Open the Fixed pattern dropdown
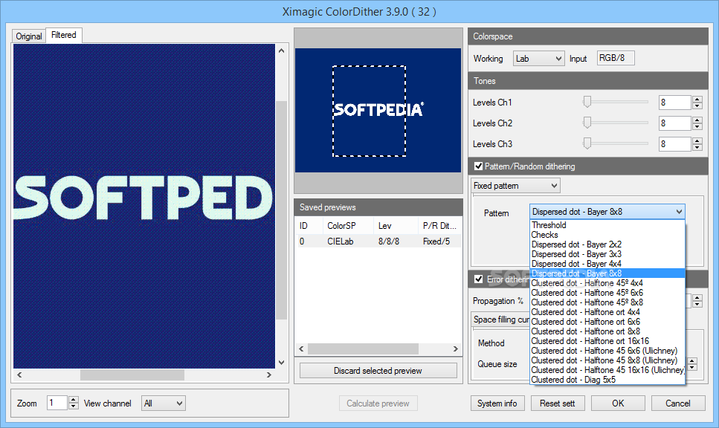 tap(515, 186)
